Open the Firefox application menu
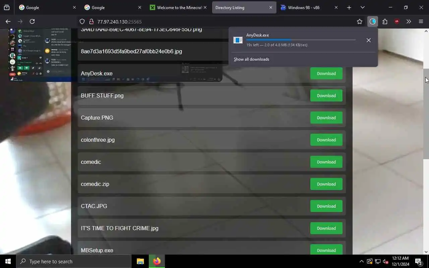The height and width of the screenshot is (268, 429). tap(421, 21)
